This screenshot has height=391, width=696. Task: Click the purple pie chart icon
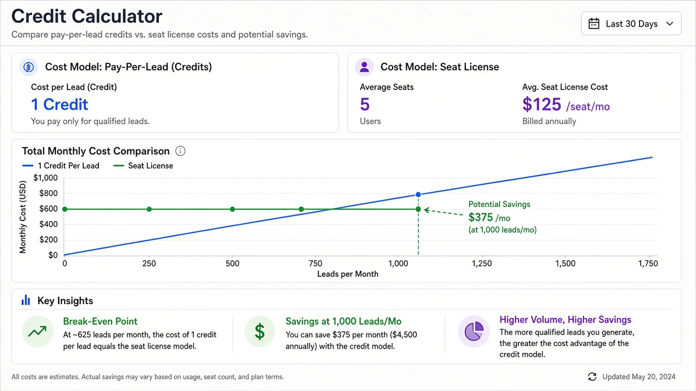tap(474, 331)
